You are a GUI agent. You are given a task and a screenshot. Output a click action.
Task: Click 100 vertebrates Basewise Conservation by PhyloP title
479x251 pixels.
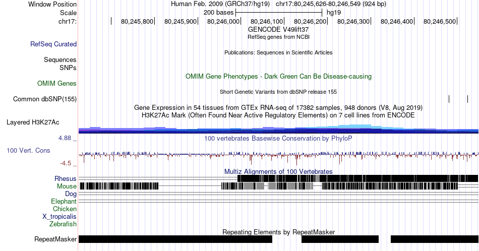278,138
